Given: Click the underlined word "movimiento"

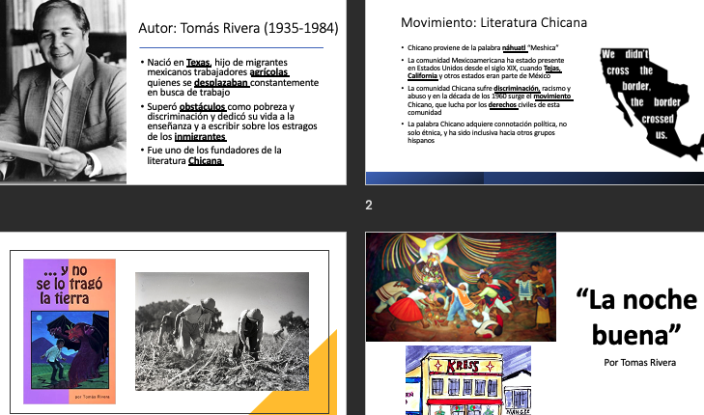Looking at the screenshot, I should (x=551, y=97).
